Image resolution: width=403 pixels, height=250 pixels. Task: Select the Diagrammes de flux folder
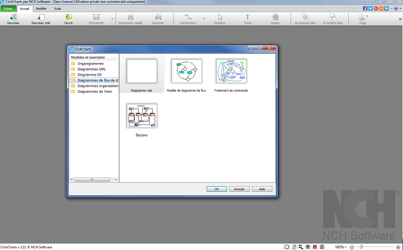(x=94, y=80)
